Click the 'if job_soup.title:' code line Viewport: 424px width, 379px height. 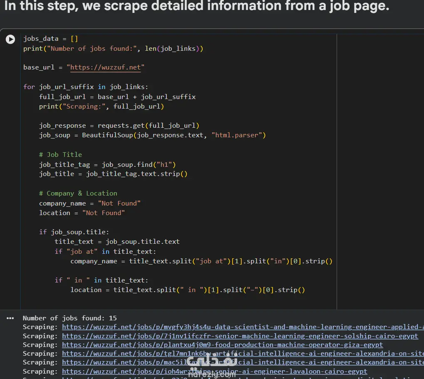click(74, 232)
